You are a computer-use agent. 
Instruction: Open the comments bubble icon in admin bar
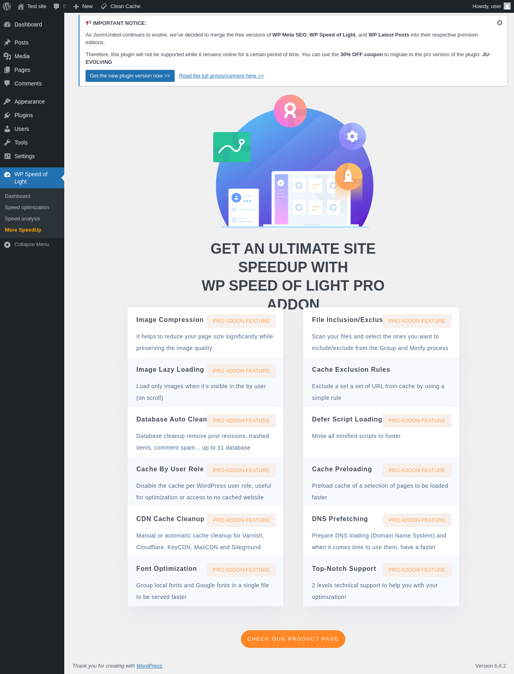56,6
